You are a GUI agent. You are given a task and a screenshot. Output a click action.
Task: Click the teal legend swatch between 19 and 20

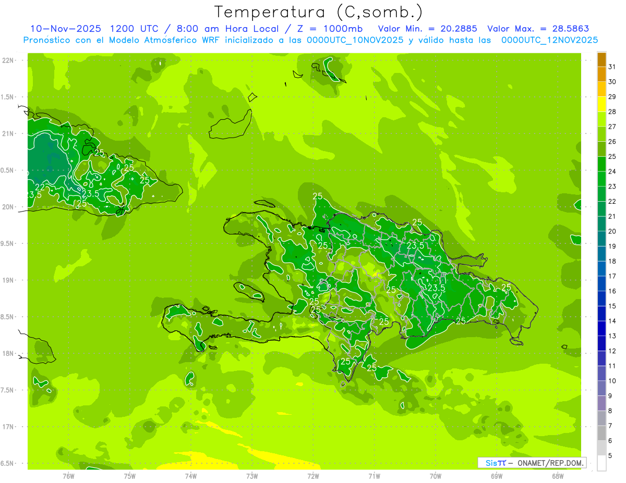coord(601,239)
